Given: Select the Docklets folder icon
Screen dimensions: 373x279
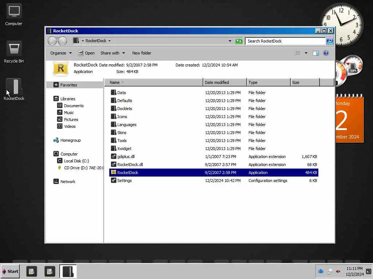Looking at the screenshot, I should 114,109.
